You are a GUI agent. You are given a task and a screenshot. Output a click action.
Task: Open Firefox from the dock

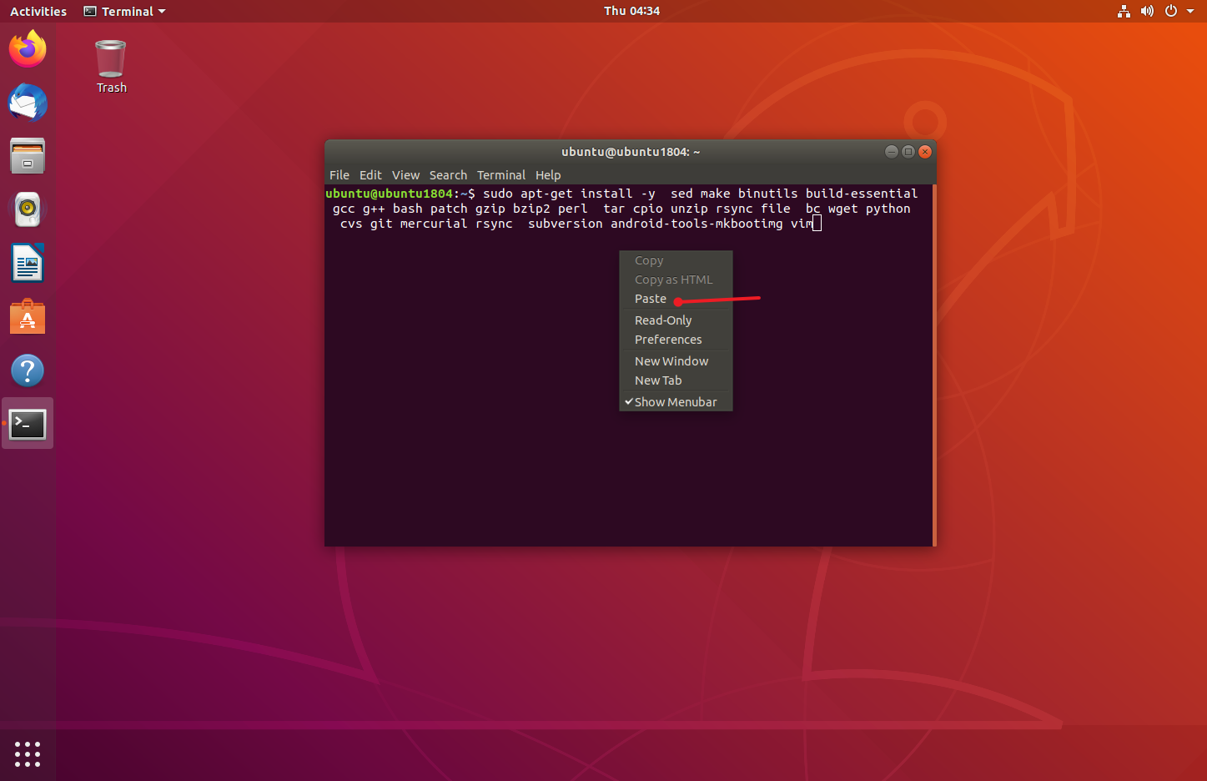click(x=28, y=49)
